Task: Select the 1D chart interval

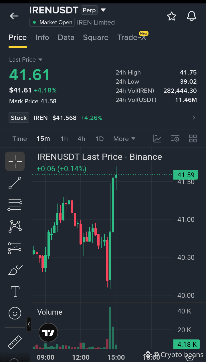Action: click(x=99, y=139)
